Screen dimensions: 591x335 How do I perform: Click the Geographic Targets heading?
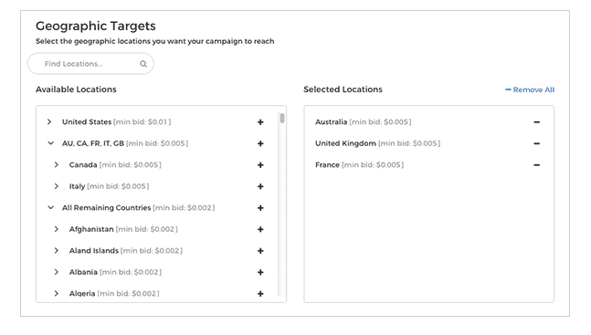tap(96, 26)
